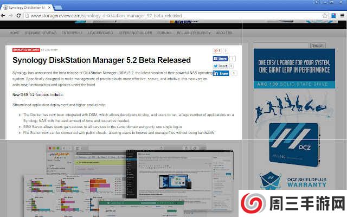The image size is (347, 217).
Task: Click the OCZ SSD drive image
Action: point(295,144)
